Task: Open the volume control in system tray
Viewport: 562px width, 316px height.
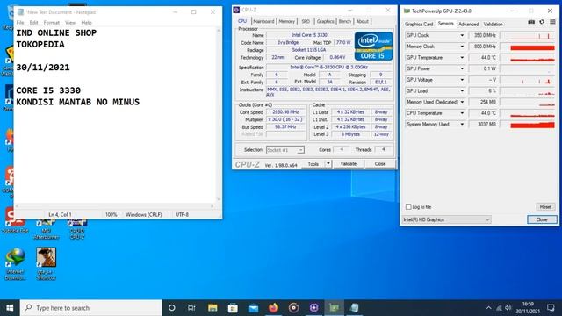Action: (x=508, y=308)
